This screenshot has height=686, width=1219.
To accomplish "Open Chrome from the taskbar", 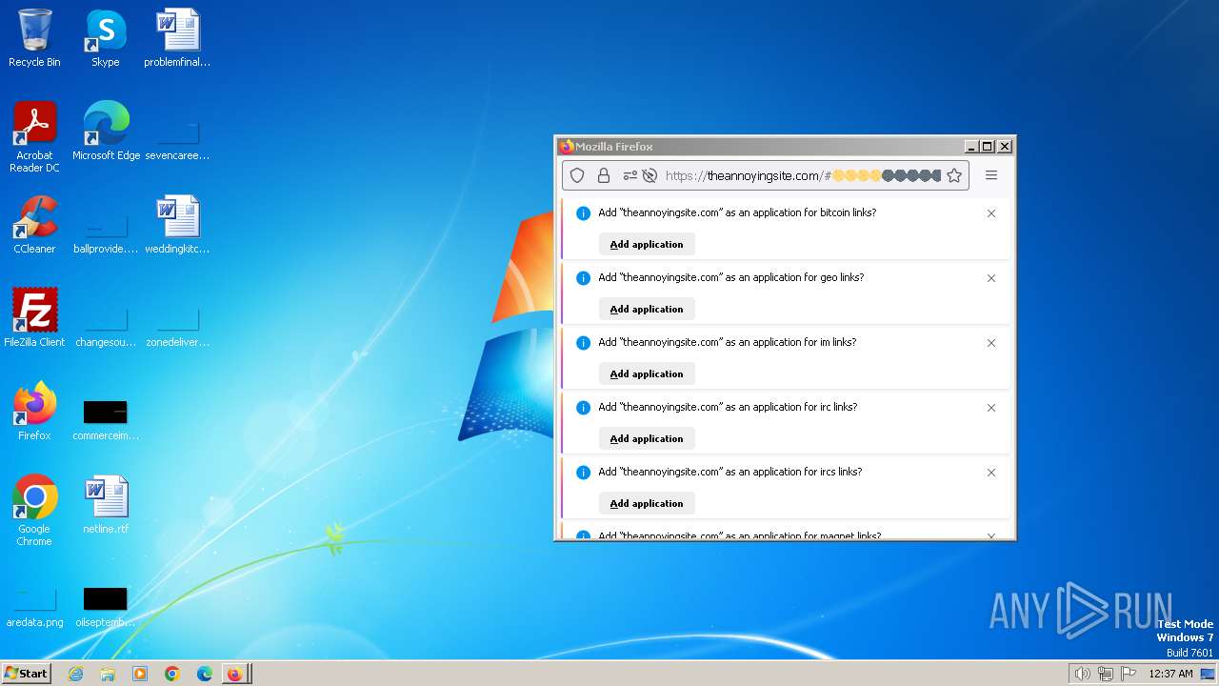I will pos(172,674).
